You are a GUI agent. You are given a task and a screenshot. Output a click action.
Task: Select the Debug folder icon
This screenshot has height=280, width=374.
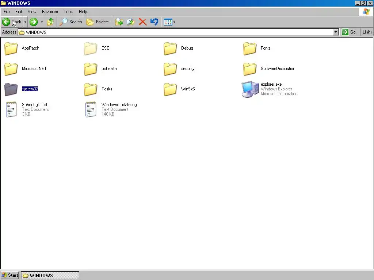coord(170,48)
